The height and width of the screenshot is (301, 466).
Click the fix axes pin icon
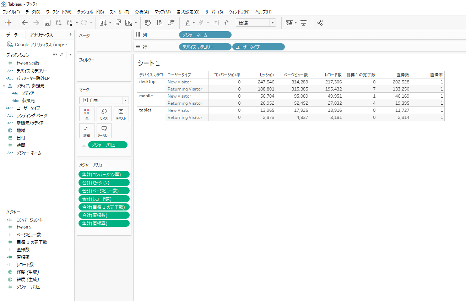(x=226, y=23)
